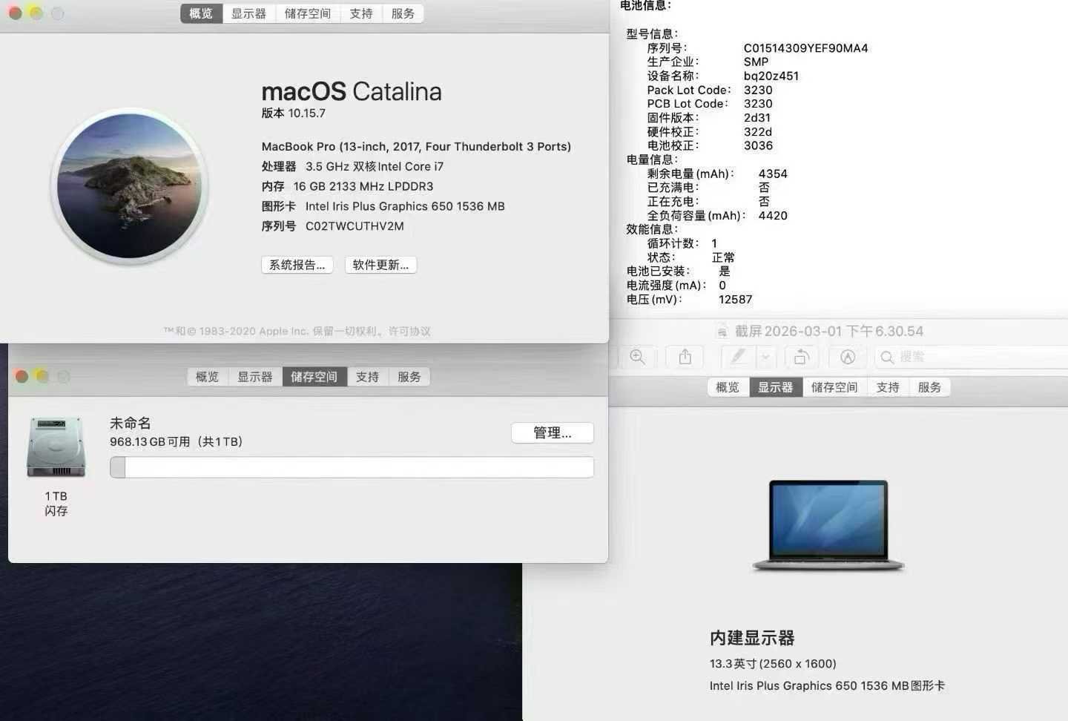
Task: Click the 13.3英寸 (2560 x 1600) text
Action: pyautogui.click(x=773, y=664)
